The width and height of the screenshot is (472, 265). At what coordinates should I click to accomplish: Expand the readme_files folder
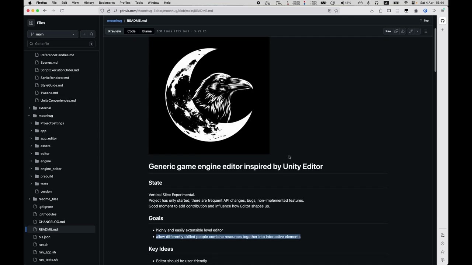[29, 199]
